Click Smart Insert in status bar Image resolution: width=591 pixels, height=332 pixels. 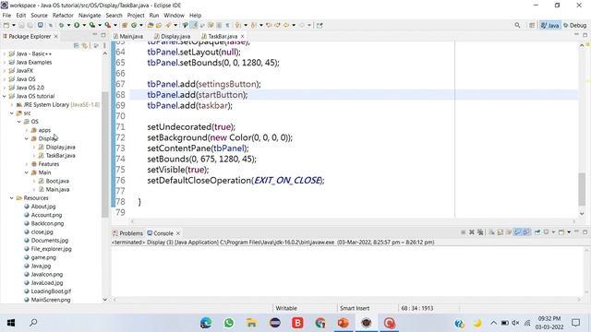(355, 308)
